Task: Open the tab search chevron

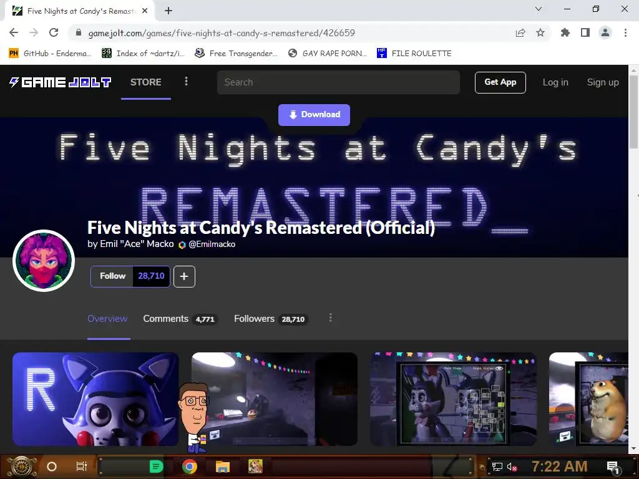Action: 539,9
